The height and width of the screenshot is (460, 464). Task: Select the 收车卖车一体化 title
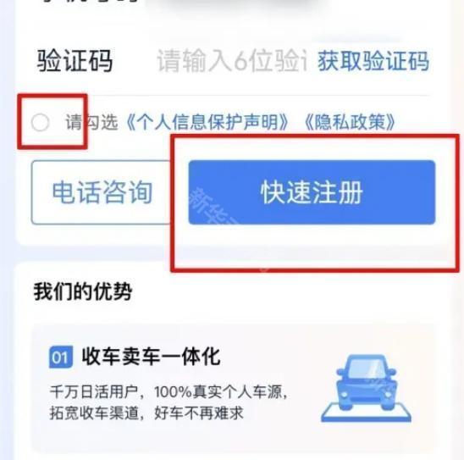151,357
